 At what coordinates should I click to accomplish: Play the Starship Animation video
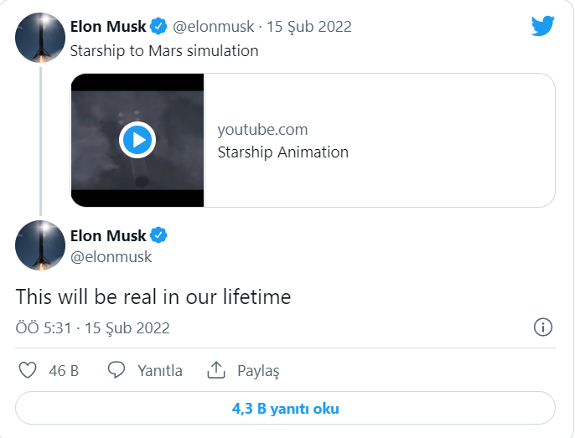[x=137, y=140]
